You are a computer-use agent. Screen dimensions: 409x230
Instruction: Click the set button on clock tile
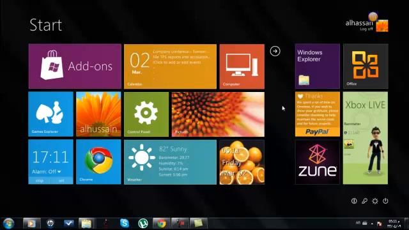[62, 180]
